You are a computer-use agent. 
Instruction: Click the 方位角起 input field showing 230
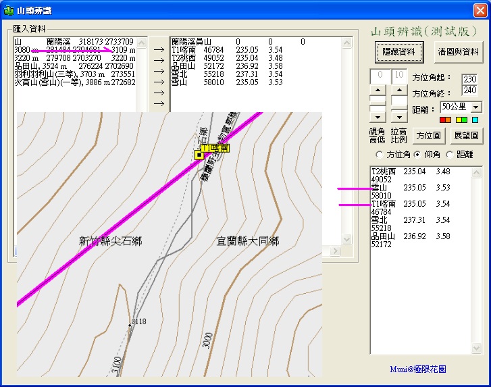[x=469, y=79]
